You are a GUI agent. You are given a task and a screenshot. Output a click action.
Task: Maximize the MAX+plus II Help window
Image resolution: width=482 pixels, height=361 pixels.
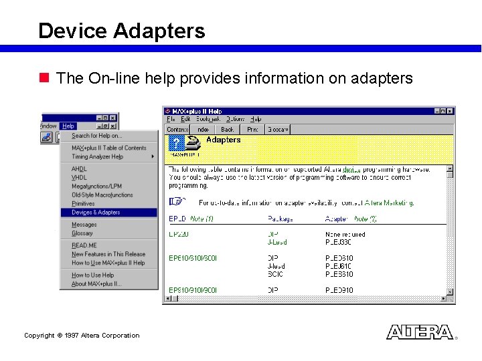[443, 111]
